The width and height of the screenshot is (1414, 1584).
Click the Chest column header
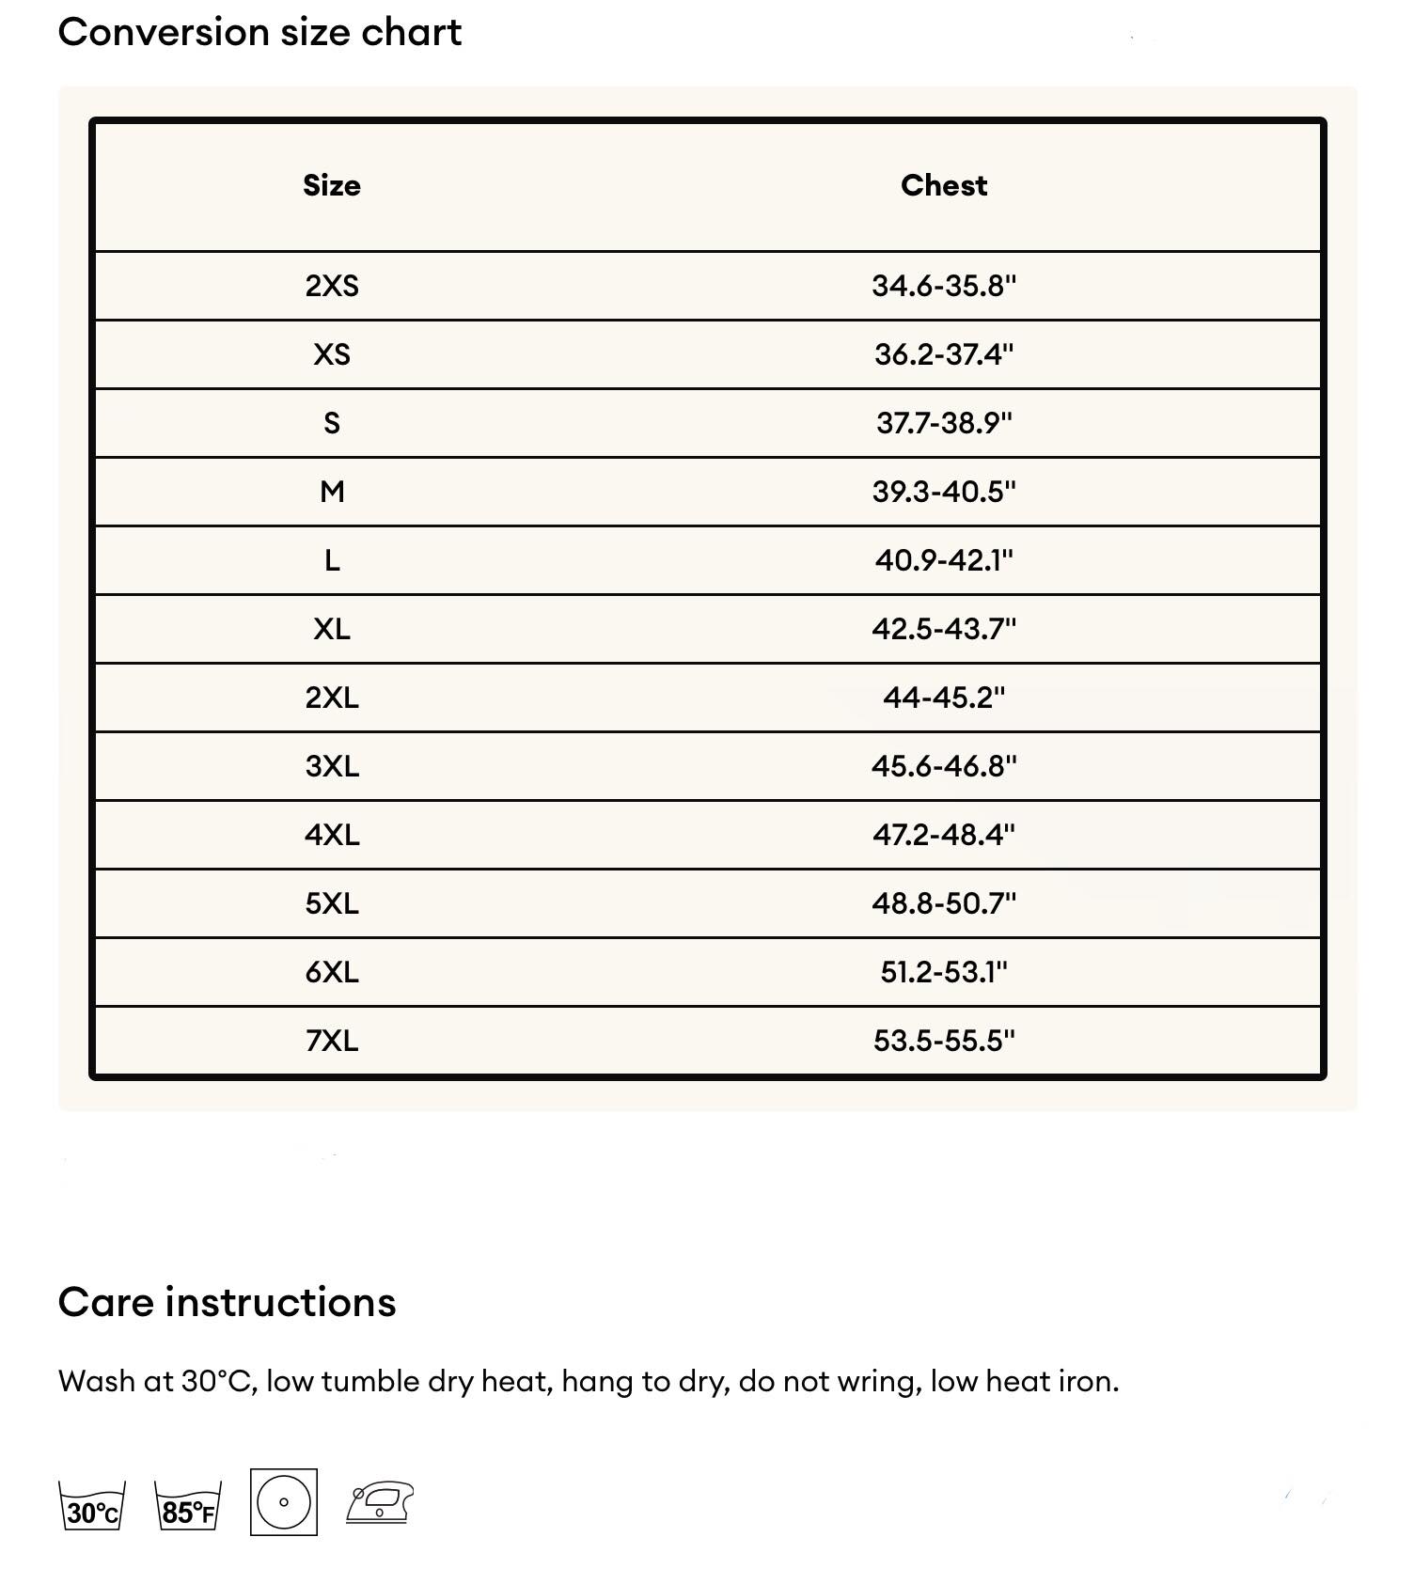click(944, 185)
